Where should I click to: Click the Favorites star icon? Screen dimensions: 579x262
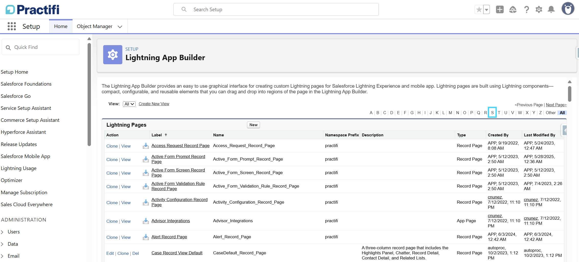(x=479, y=10)
